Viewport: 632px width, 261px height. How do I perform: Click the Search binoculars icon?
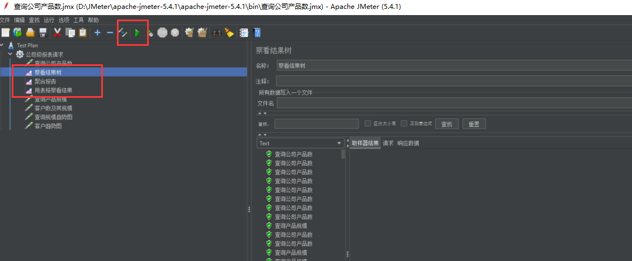pos(216,32)
